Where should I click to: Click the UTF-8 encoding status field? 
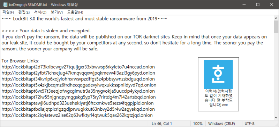(250, 124)
